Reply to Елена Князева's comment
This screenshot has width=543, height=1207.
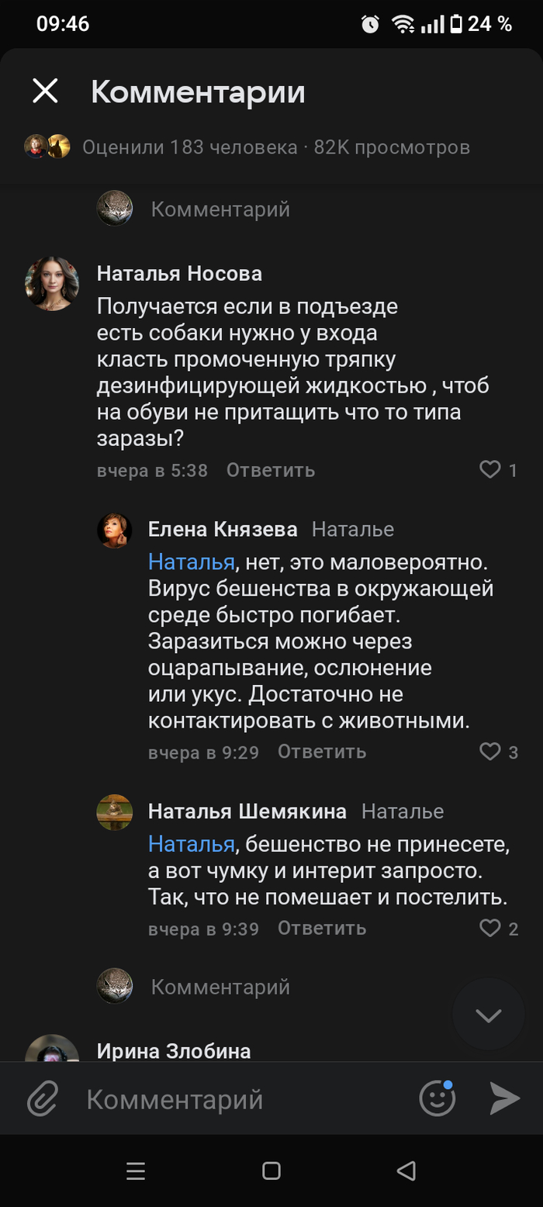[322, 752]
